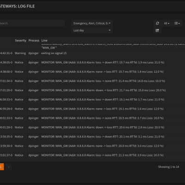The height and width of the screenshot is (185, 185).
Task: Click the 'WAN_GW' partial top log line
Action: pyautogui.click(x=49, y=48)
